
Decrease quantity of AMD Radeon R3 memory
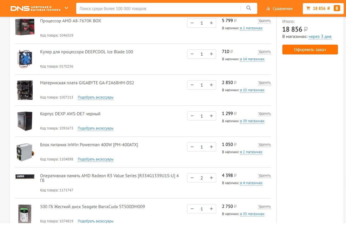click(192, 178)
